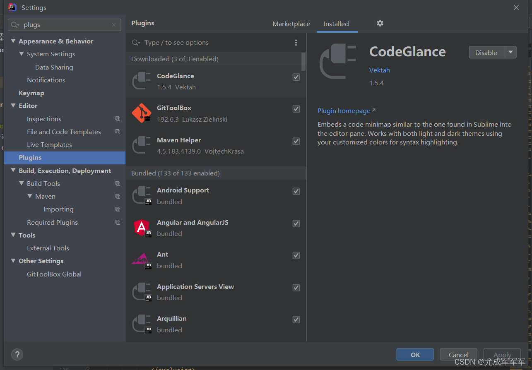
Task: Open the three-dot plugin list options menu
Action: pos(296,43)
